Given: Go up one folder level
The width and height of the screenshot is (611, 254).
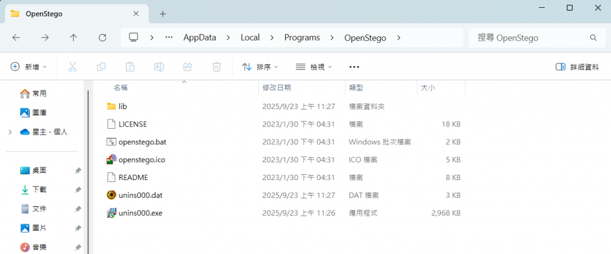Looking at the screenshot, I should click(x=73, y=38).
